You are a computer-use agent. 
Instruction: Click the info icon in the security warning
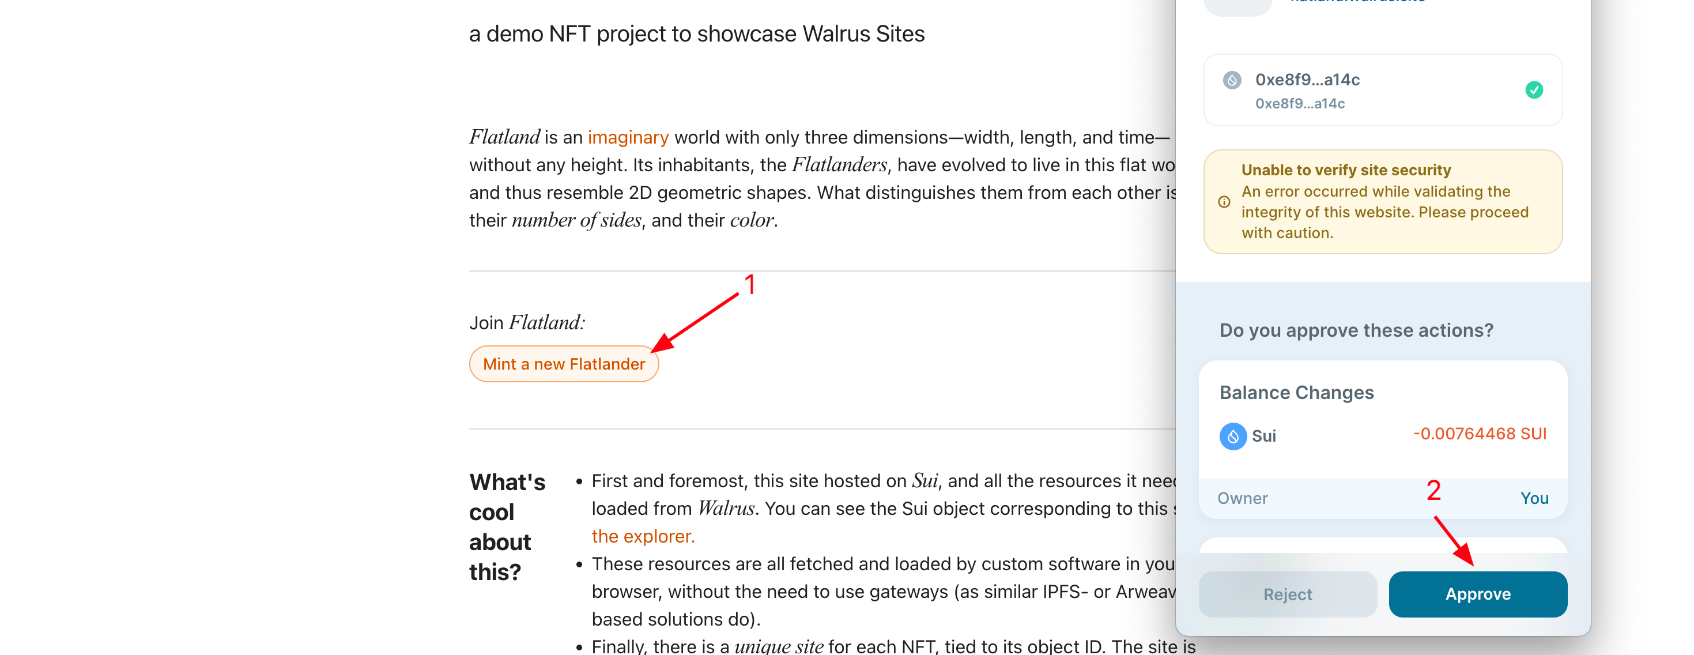tap(1224, 202)
